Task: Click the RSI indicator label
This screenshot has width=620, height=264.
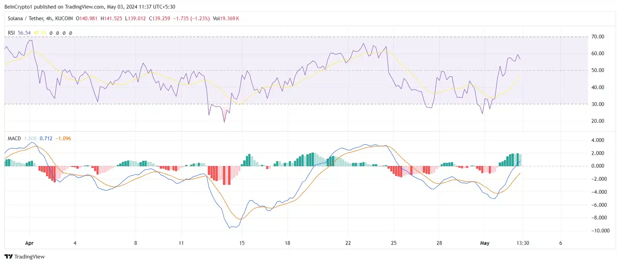Action: 11,33
